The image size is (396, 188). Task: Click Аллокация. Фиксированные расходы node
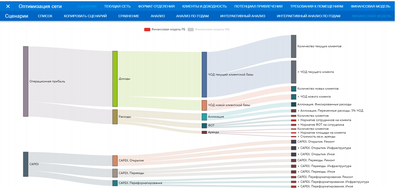click(294, 104)
